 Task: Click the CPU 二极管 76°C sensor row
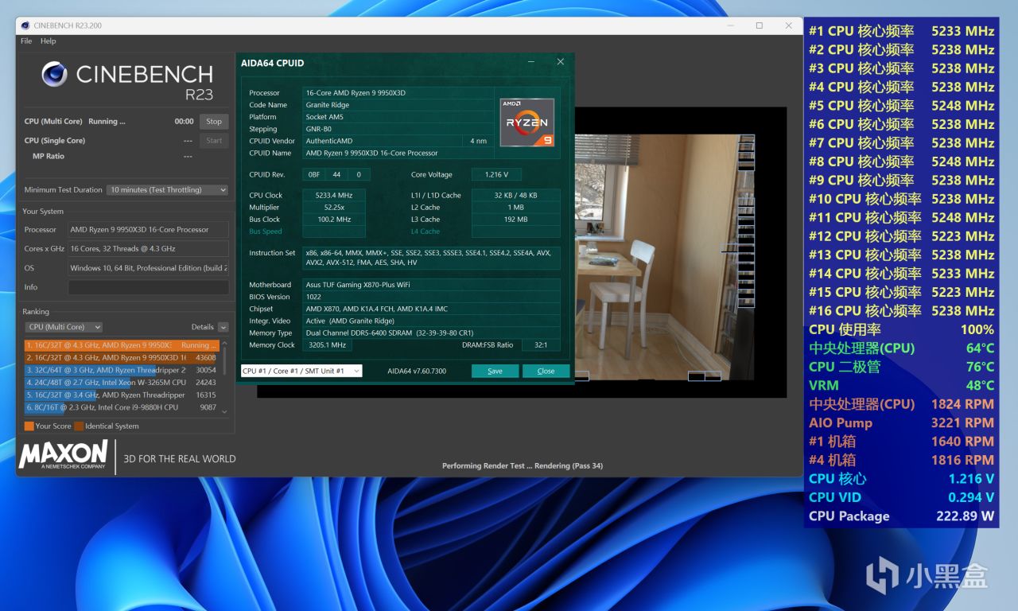(902, 367)
